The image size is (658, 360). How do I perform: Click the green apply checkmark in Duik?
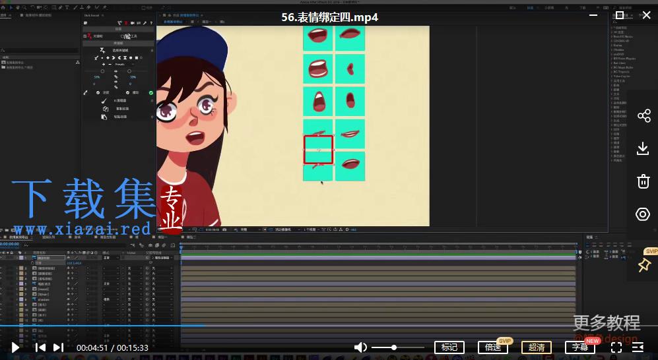tap(150, 92)
